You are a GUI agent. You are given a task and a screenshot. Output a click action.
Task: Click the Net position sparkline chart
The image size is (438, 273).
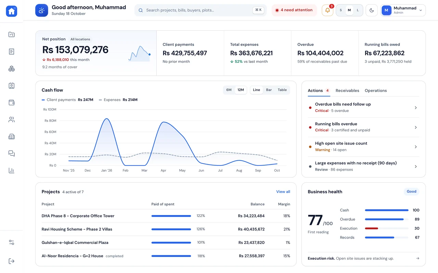140,54
